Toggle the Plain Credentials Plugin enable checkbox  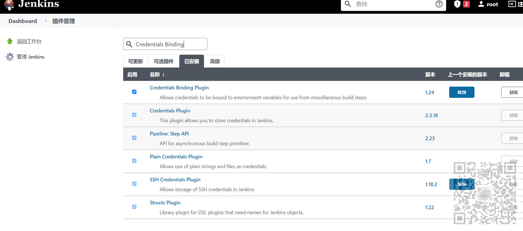134,161
